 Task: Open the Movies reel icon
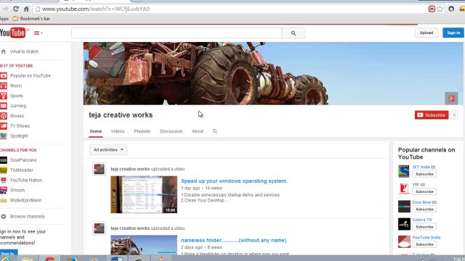[x=4, y=116]
